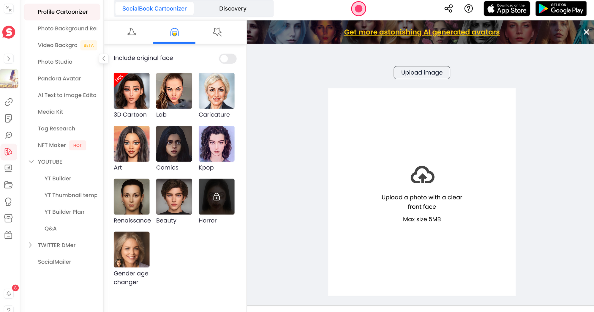Click the share icon in the header
The width and height of the screenshot is (594, 312).
click(448, 9)
